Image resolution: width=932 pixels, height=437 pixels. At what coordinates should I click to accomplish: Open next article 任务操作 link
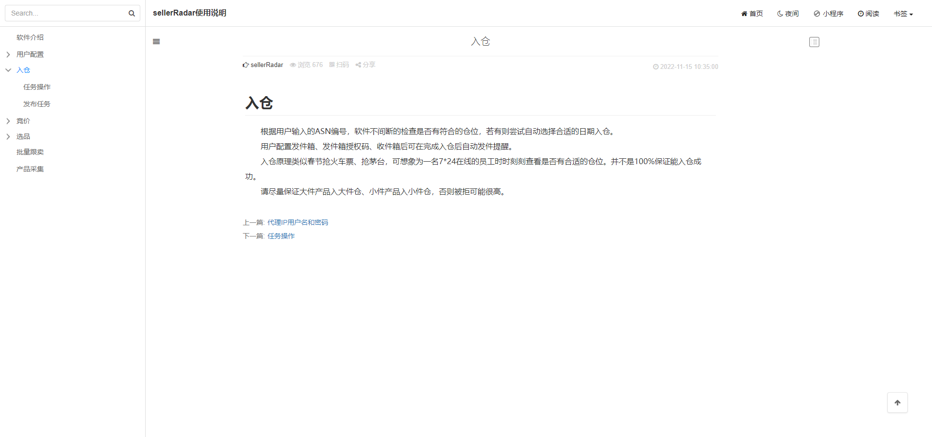281,236
